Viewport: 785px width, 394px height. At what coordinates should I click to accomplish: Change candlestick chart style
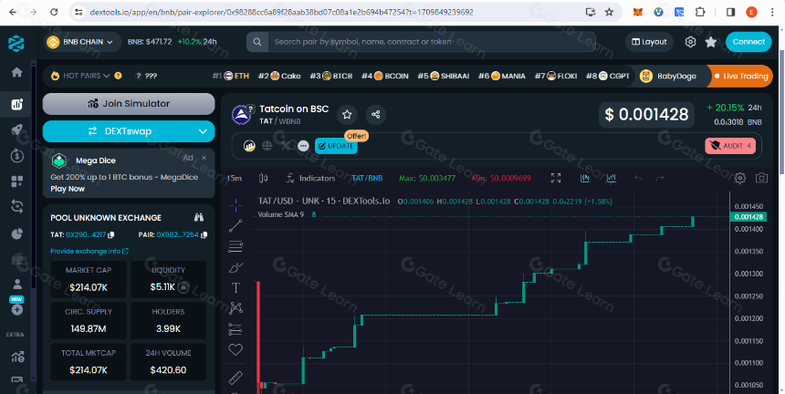pyautogui.click(x=263, y=178)
